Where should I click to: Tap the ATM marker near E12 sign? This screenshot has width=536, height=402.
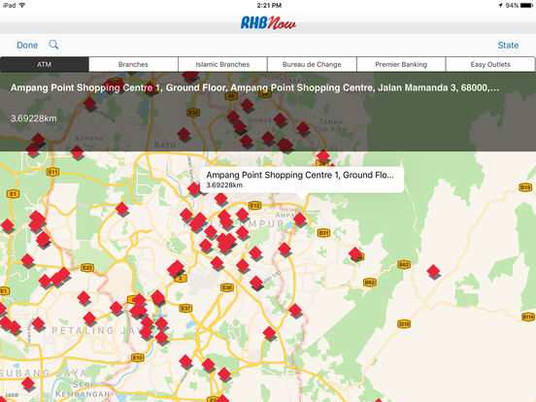pos(242,215)
